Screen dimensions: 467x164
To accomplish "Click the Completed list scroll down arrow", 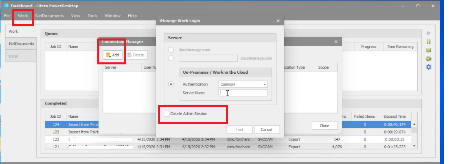I will click(x=414, y=146).
